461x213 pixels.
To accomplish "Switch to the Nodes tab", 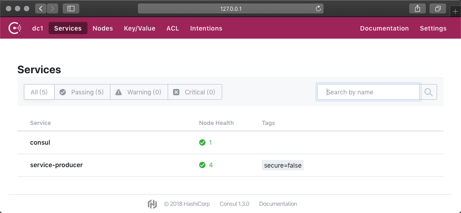I will 103,28.
